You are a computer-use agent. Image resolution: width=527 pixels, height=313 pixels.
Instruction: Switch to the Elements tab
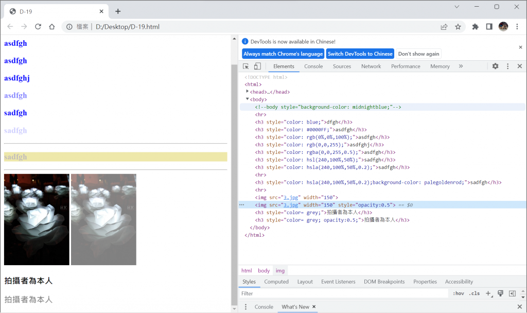click(284, 66)
